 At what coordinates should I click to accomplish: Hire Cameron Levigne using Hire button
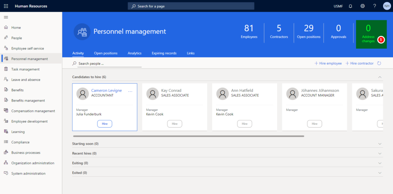pos(104,124)
